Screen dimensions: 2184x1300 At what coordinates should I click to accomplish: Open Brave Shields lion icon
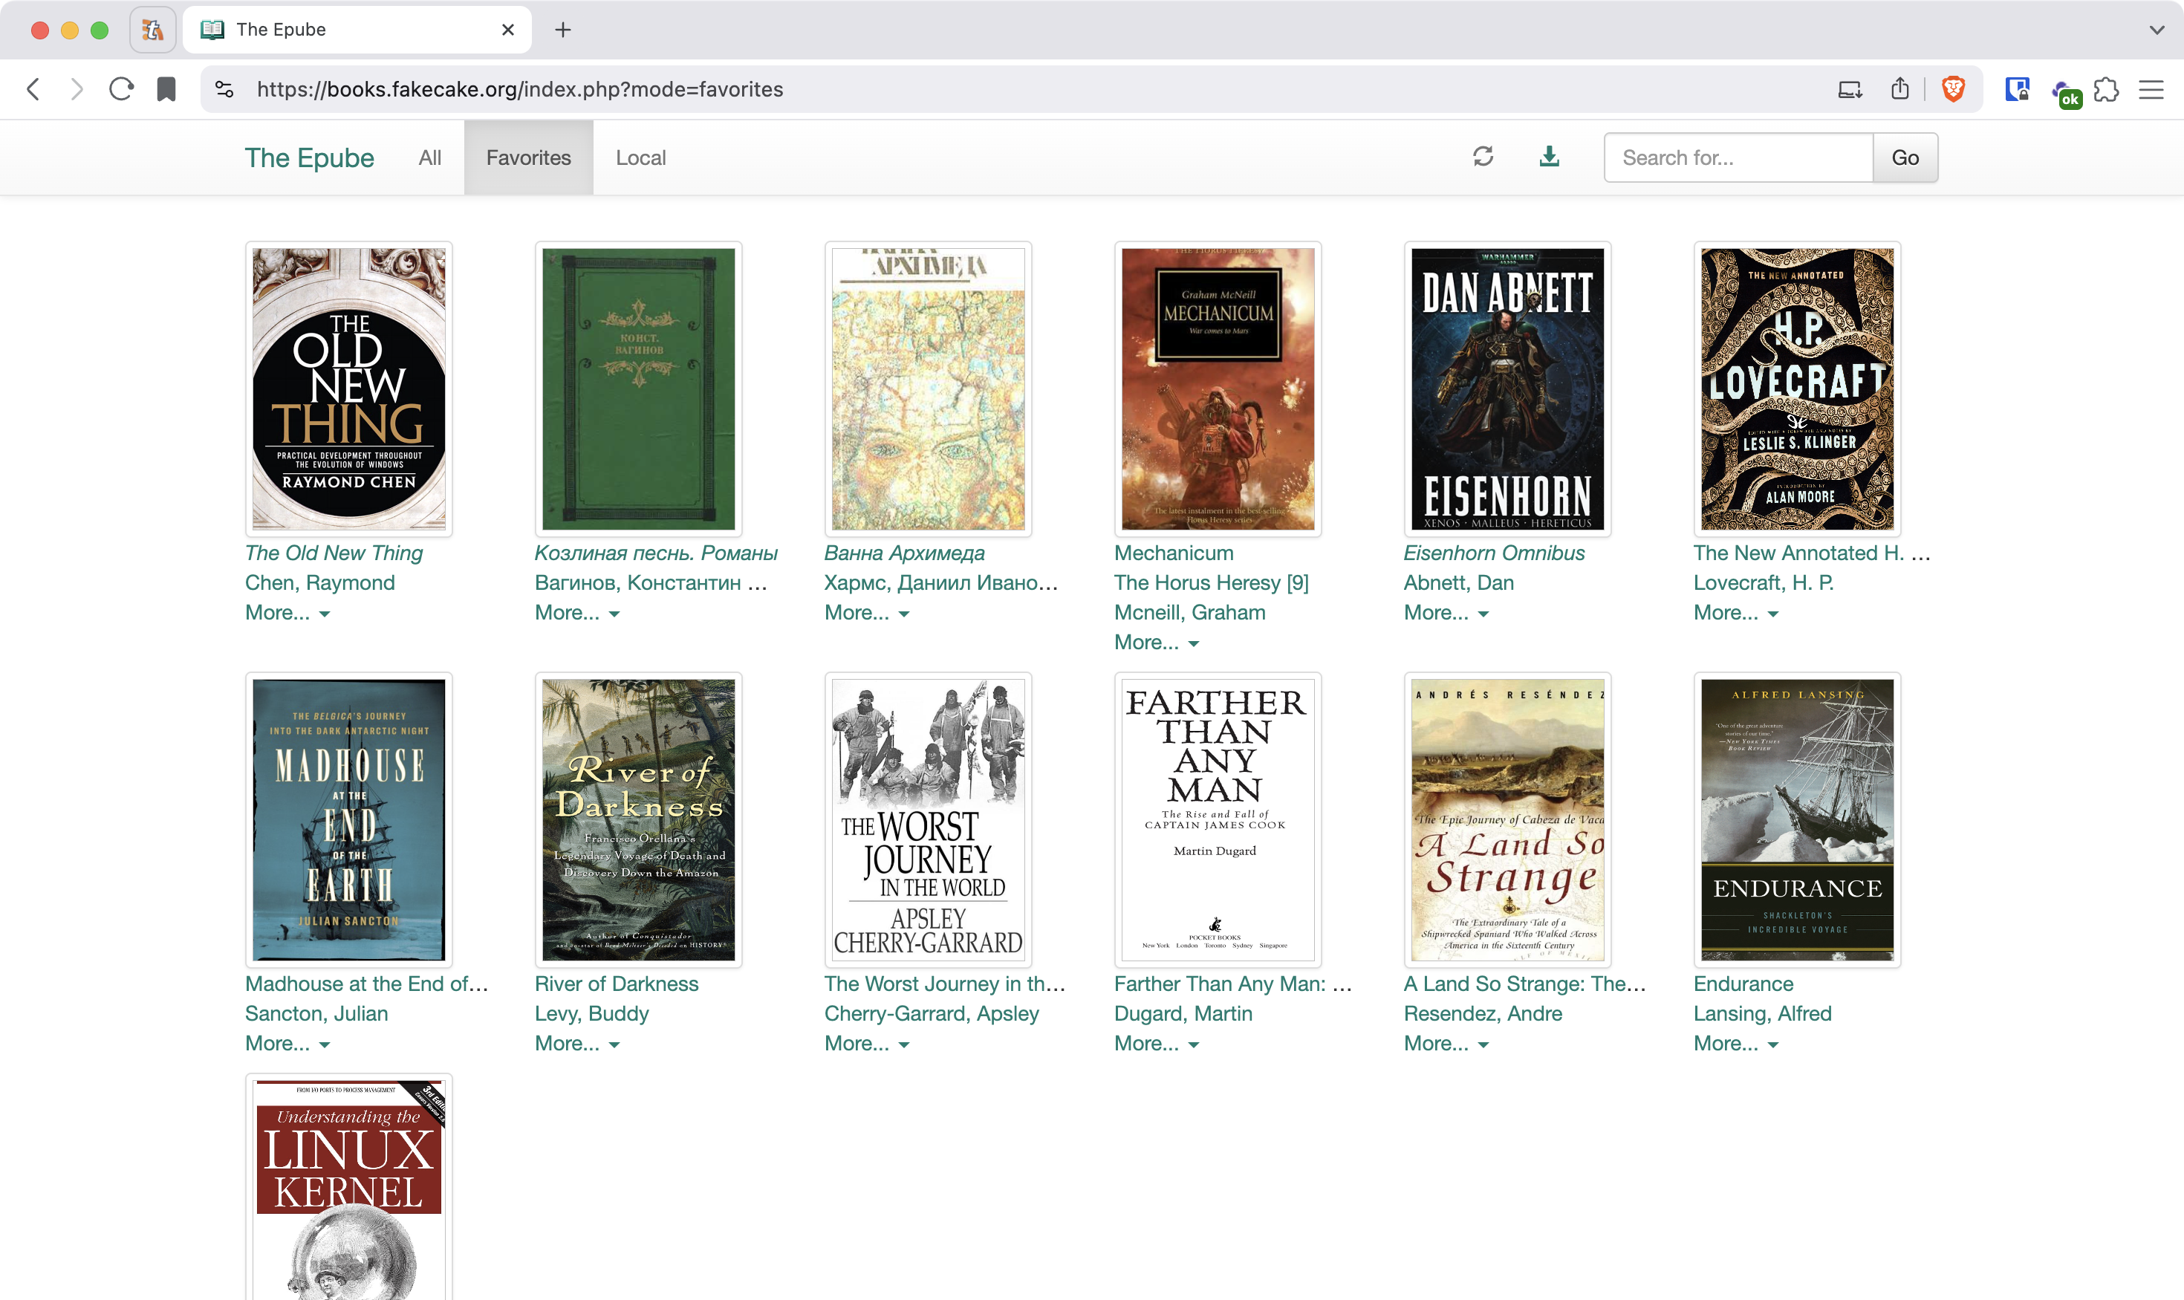point(1953,89)
